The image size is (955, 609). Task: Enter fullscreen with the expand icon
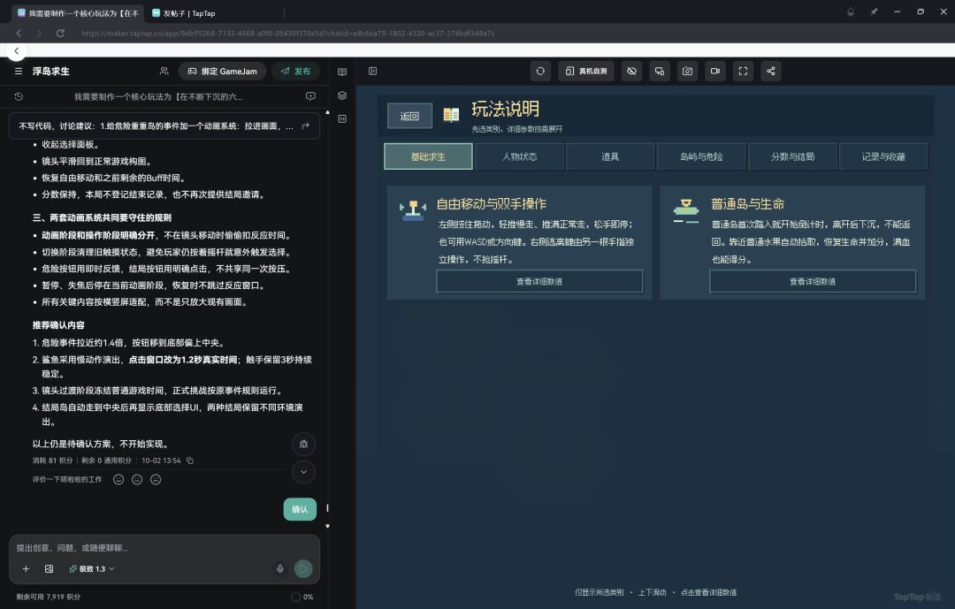coord(743,72)
